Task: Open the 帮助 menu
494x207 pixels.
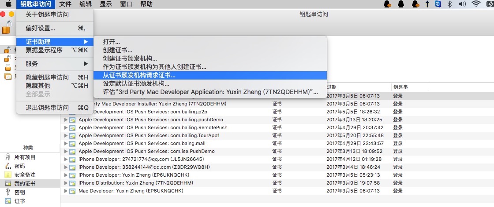Action: 146,4
